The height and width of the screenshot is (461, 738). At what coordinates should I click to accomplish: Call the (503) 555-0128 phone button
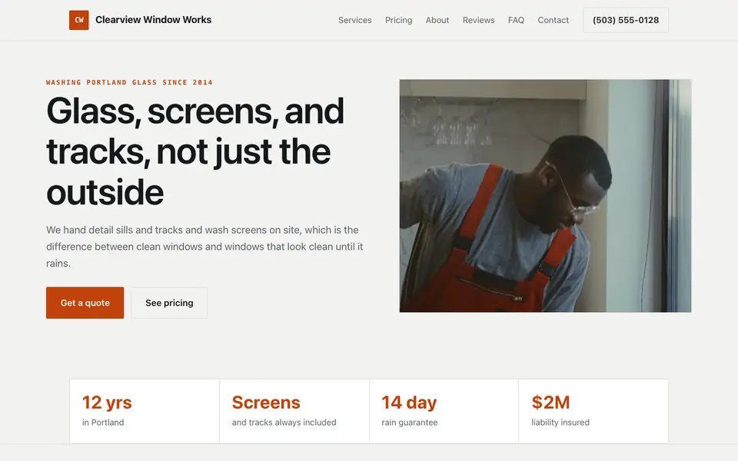pyautogui.click(x=626, y=20)
